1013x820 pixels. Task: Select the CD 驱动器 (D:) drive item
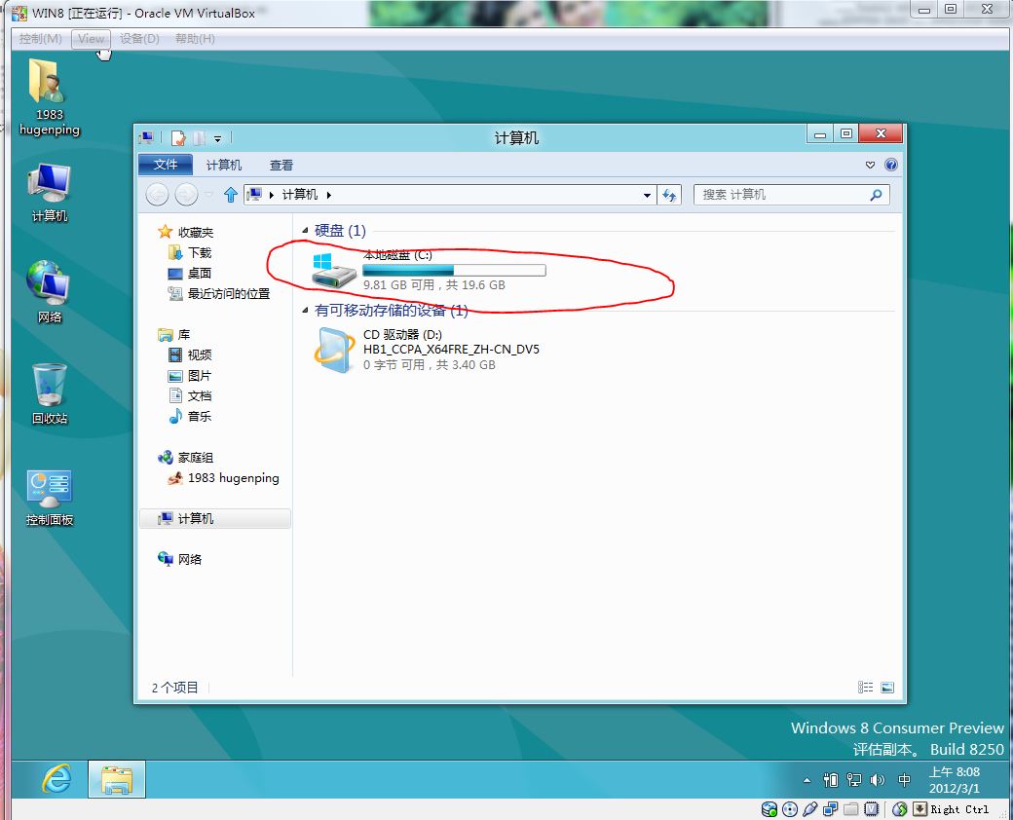tap(429, 350)
